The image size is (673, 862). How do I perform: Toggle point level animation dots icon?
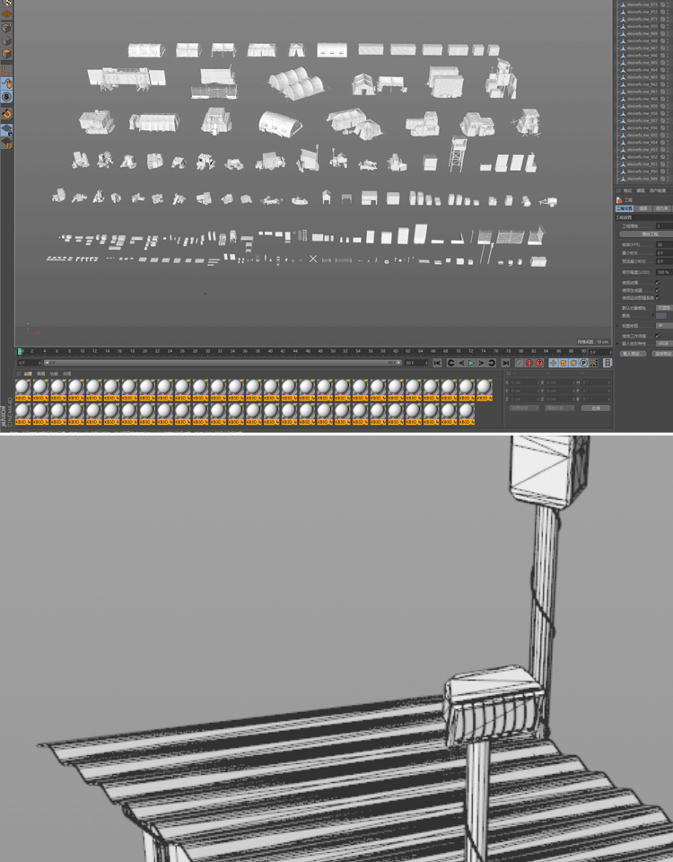point(594,363)
